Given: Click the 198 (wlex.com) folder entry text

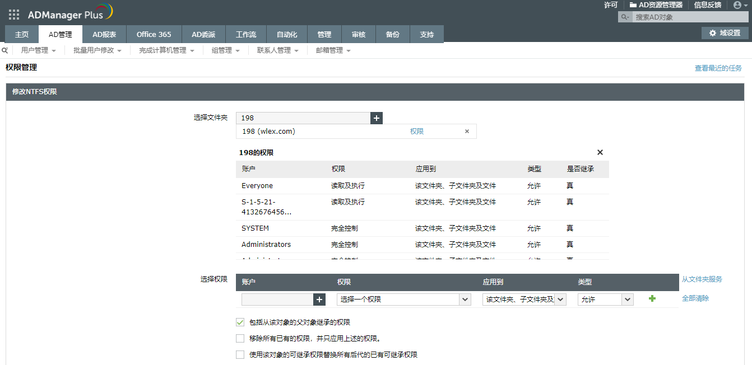Looking at the screenshot, I should [x=268, y=132].
